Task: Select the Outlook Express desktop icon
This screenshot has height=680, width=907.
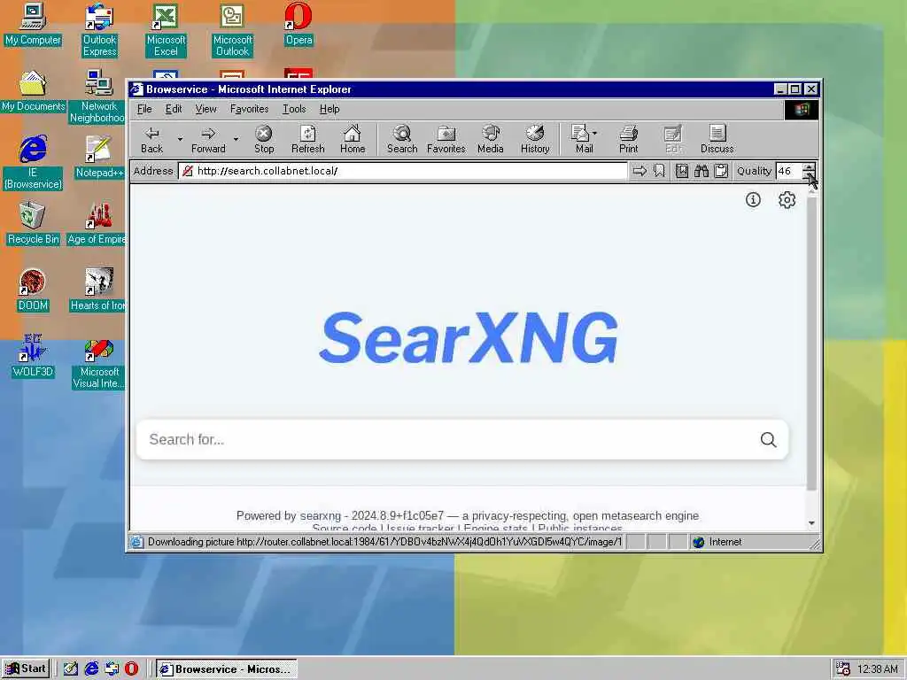Action: 99,30
